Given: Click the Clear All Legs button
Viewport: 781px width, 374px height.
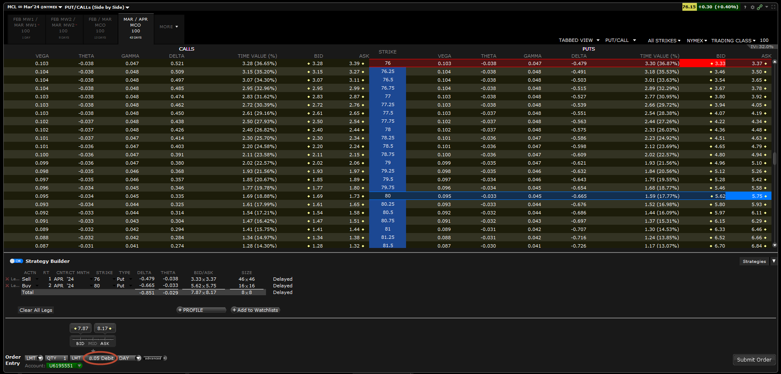Looking at the screenshot, I should pyautogui.click(x=36, y=310).
